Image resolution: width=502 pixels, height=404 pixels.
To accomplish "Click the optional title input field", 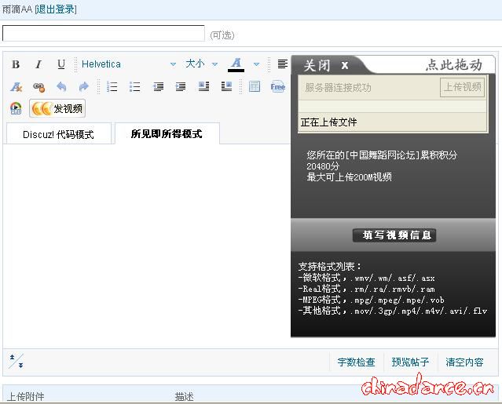I will [x=104, y=33].
